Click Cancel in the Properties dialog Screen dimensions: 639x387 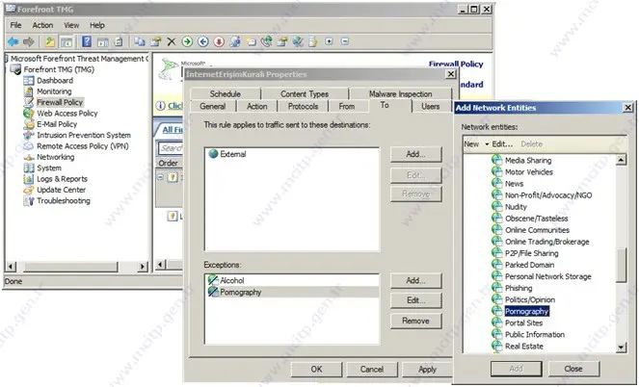point(372,370)
